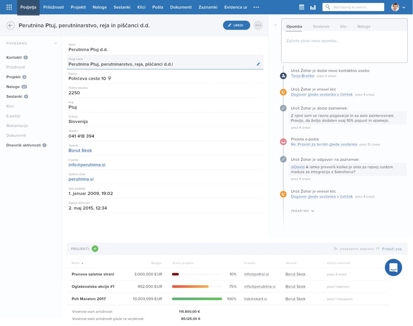Expand timeline with Prikaži več
The width and height of the screenshot is (413, 326).
tap(302, 211)
